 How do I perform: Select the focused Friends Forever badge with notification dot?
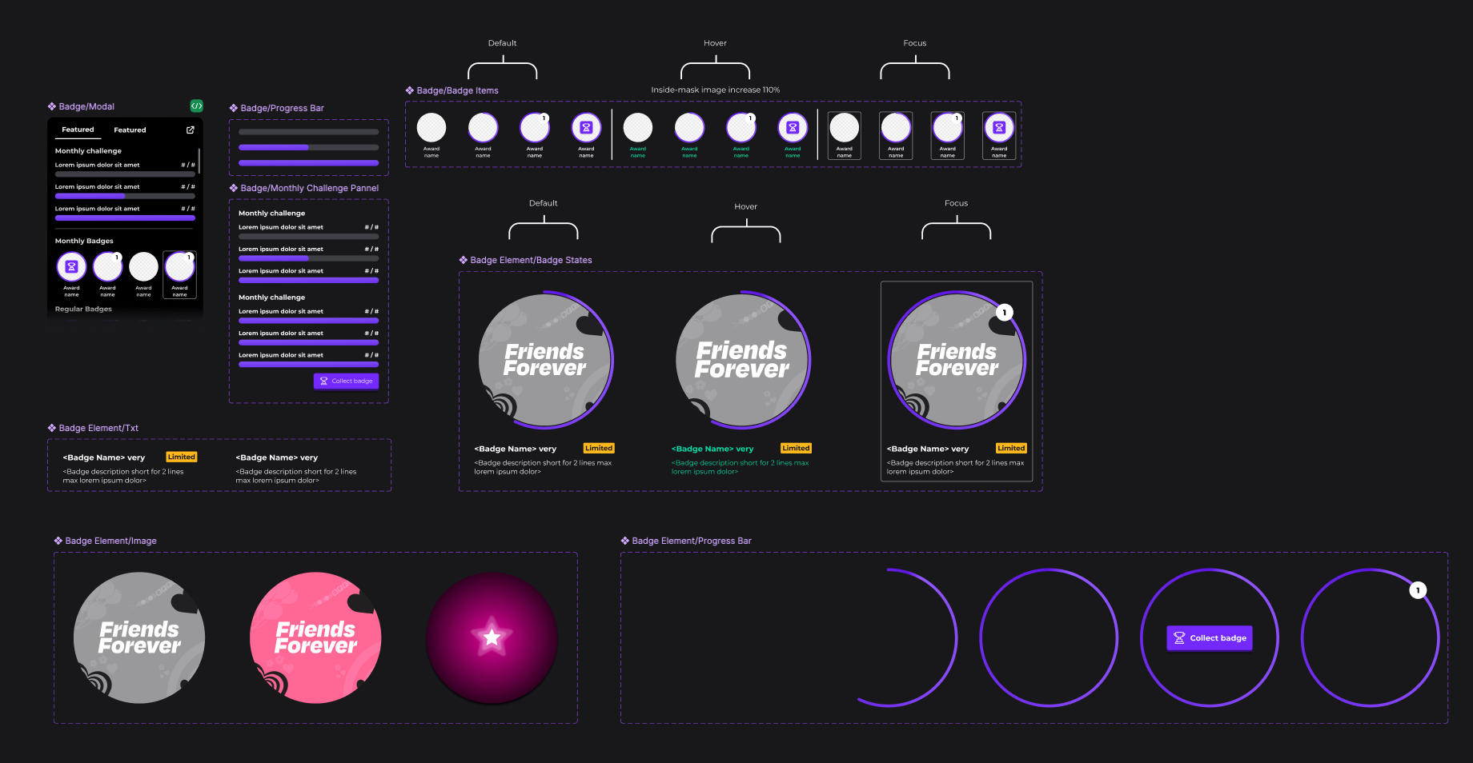[957, 360]
